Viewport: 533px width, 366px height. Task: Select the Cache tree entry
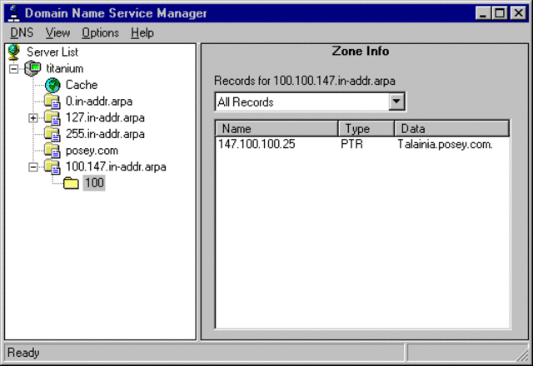[x=82, y=85]
